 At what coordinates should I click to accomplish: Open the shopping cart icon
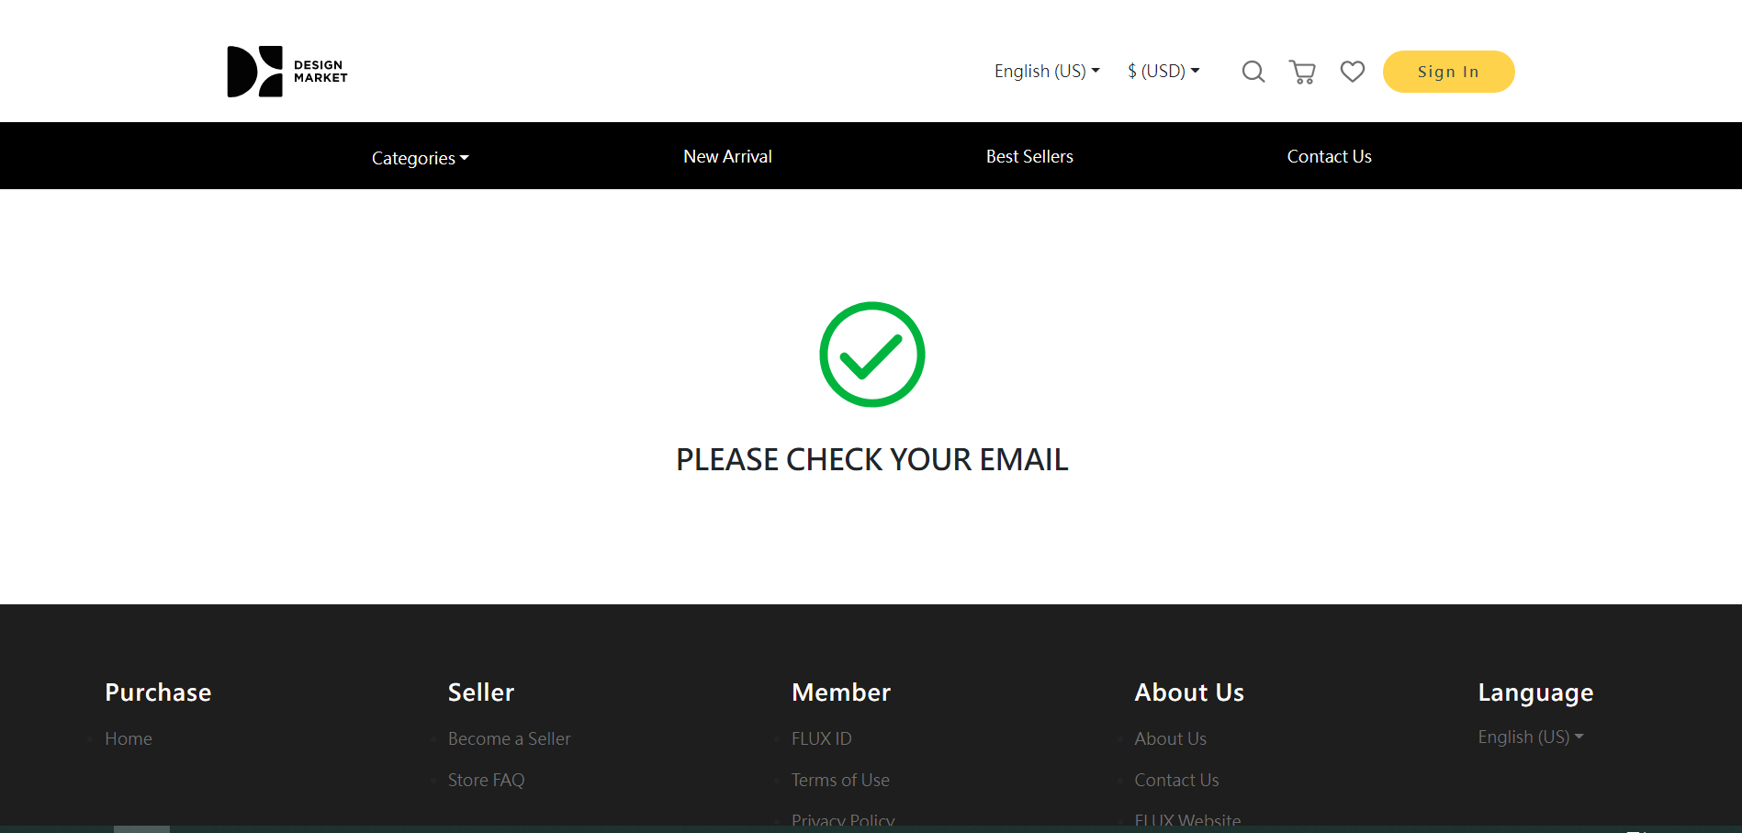(x=1302, y=72)
